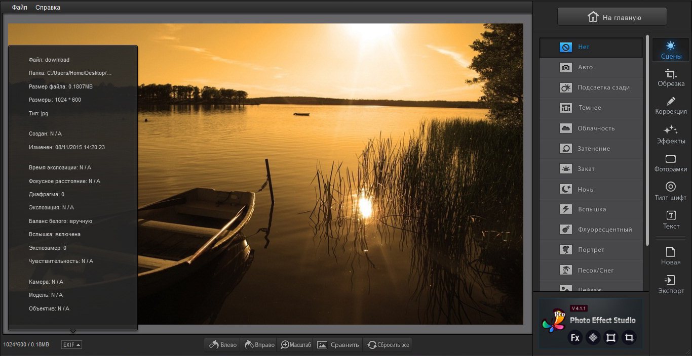692x356 pixels.
Task: Open the Коррекция correction tab
Action: 671,106
